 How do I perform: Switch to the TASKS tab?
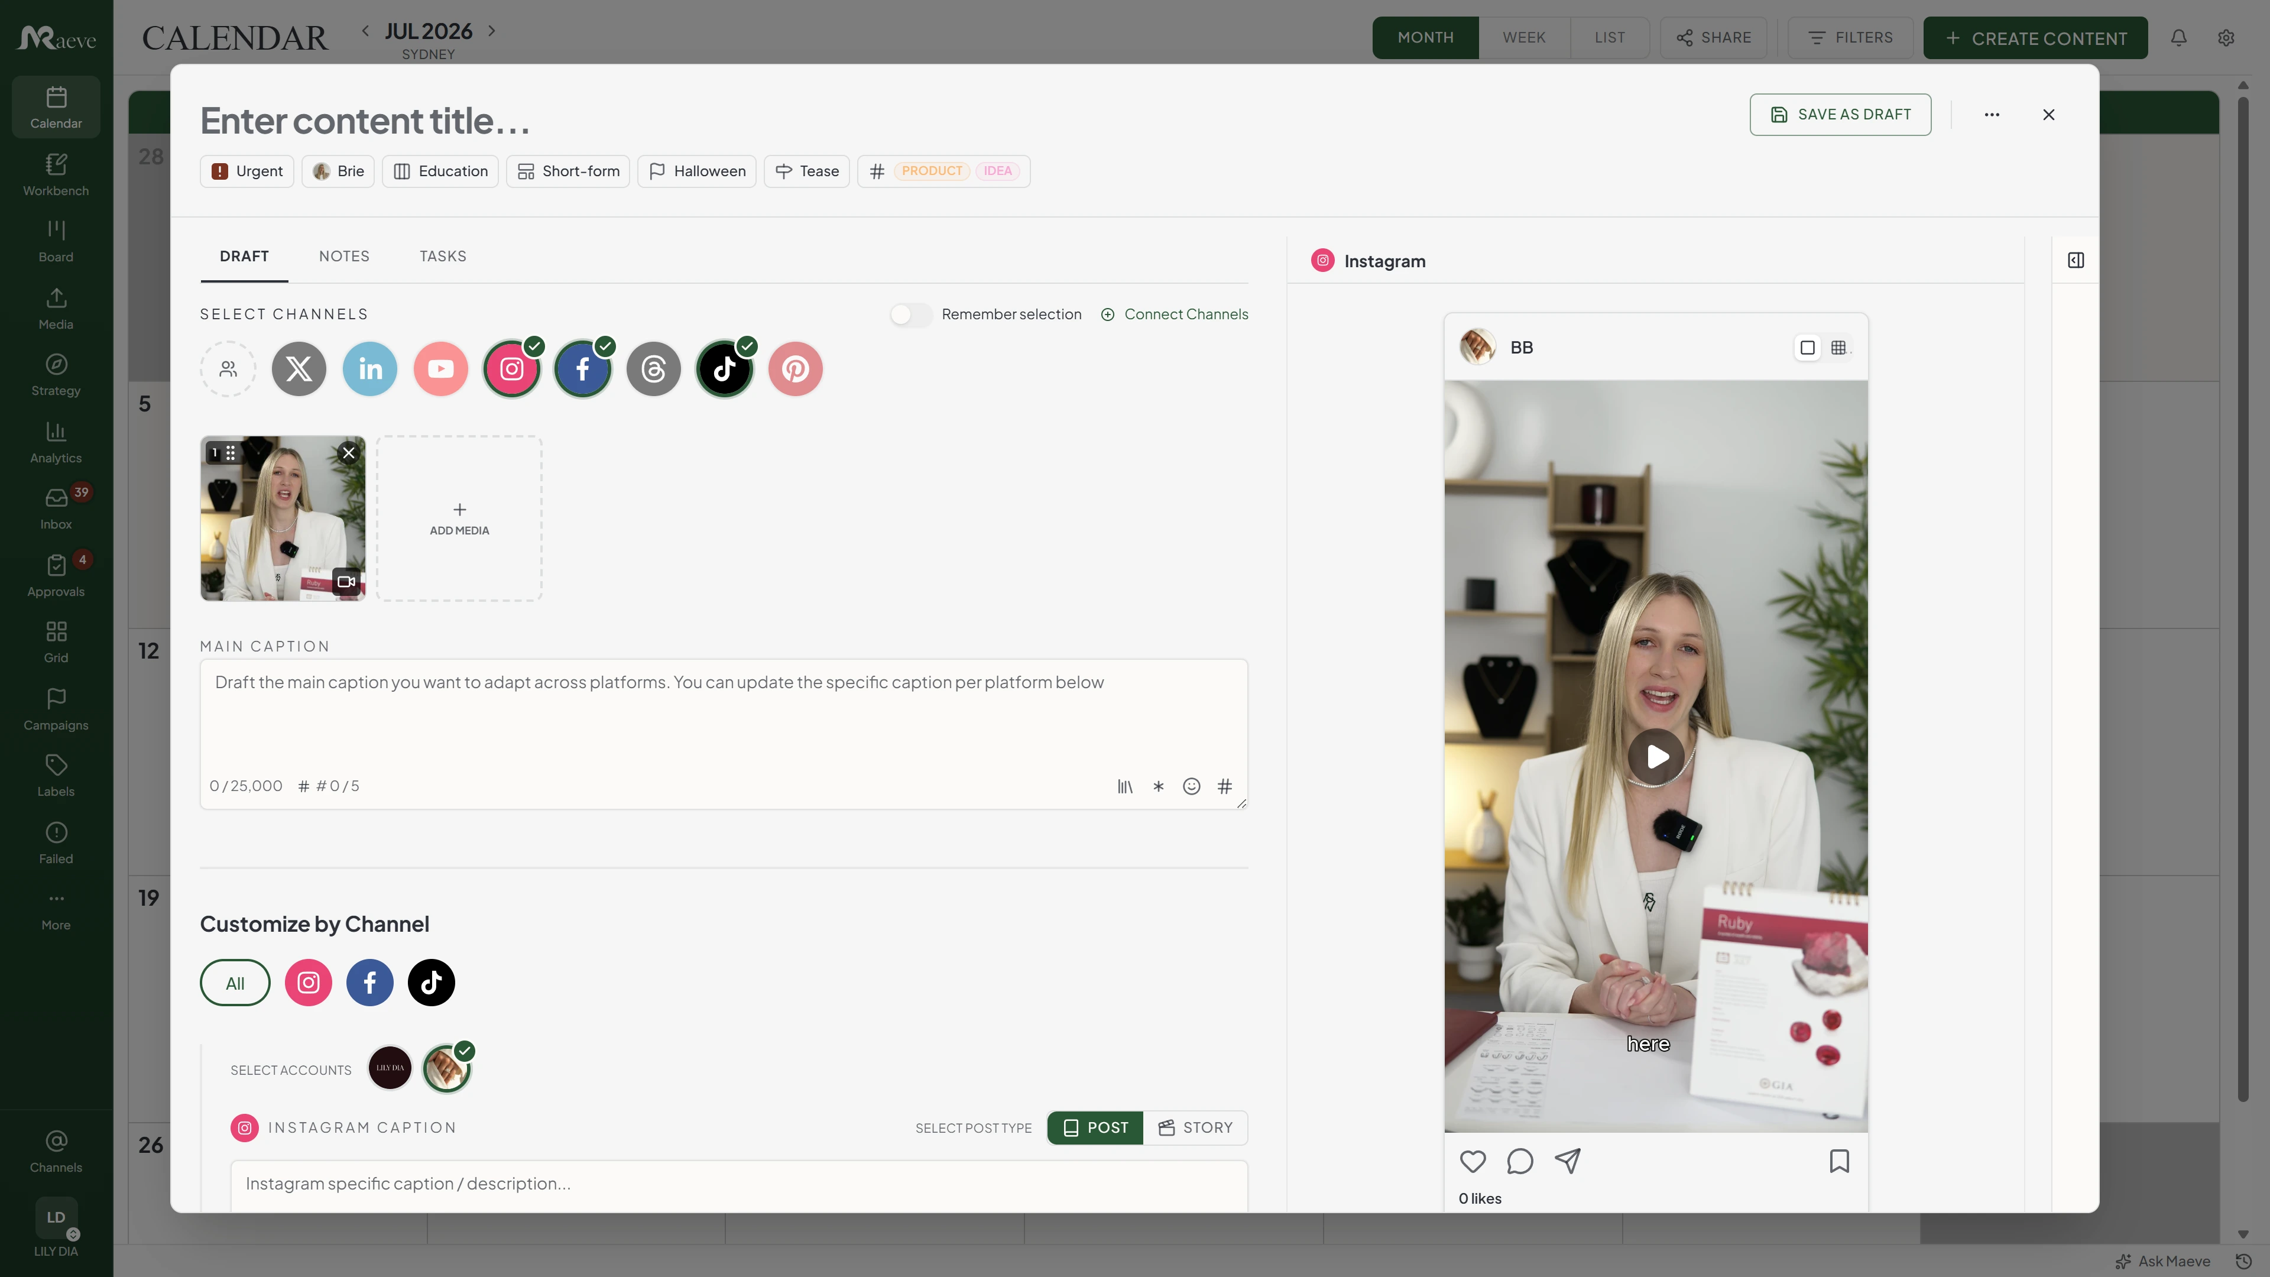[x=443, y=257]
